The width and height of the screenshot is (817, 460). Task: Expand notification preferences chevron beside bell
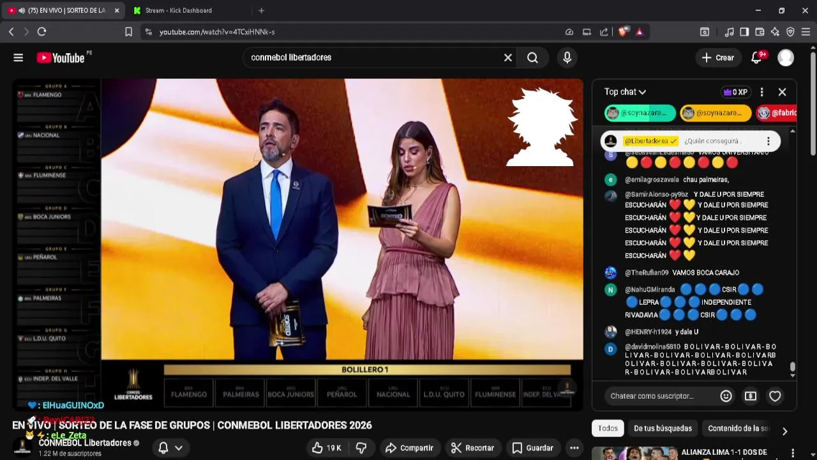(179, 448)
